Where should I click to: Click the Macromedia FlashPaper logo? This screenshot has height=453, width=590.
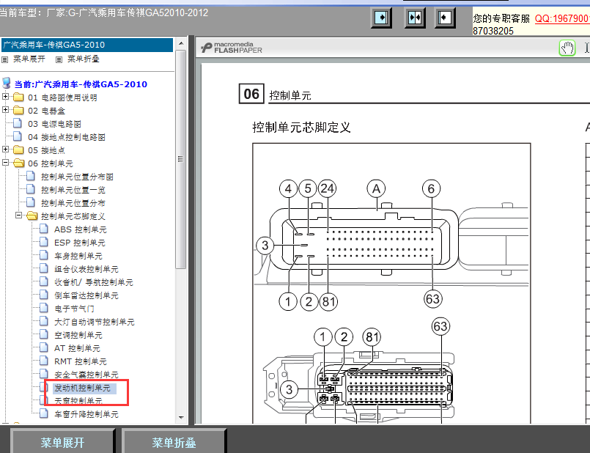[x=232, y=48]
